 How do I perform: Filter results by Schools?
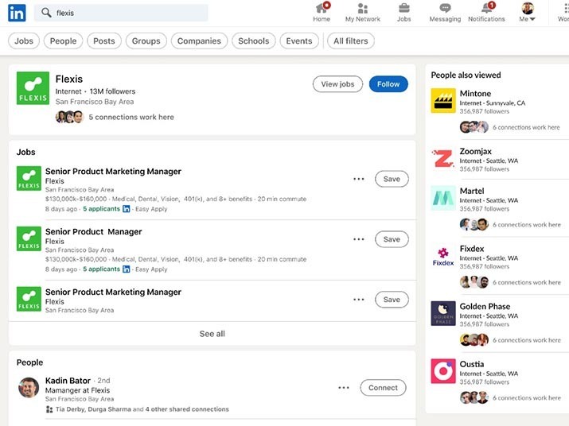click(254, 41)
